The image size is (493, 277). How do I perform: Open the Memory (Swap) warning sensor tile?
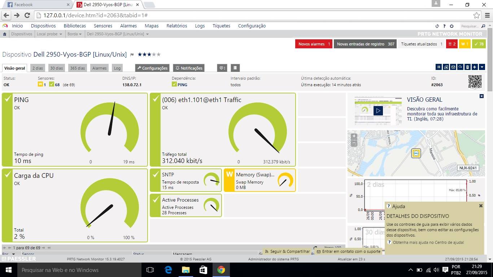(x=260, y=180)
